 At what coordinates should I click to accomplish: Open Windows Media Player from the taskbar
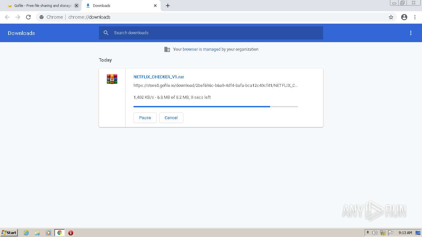(x=48, y=233)
